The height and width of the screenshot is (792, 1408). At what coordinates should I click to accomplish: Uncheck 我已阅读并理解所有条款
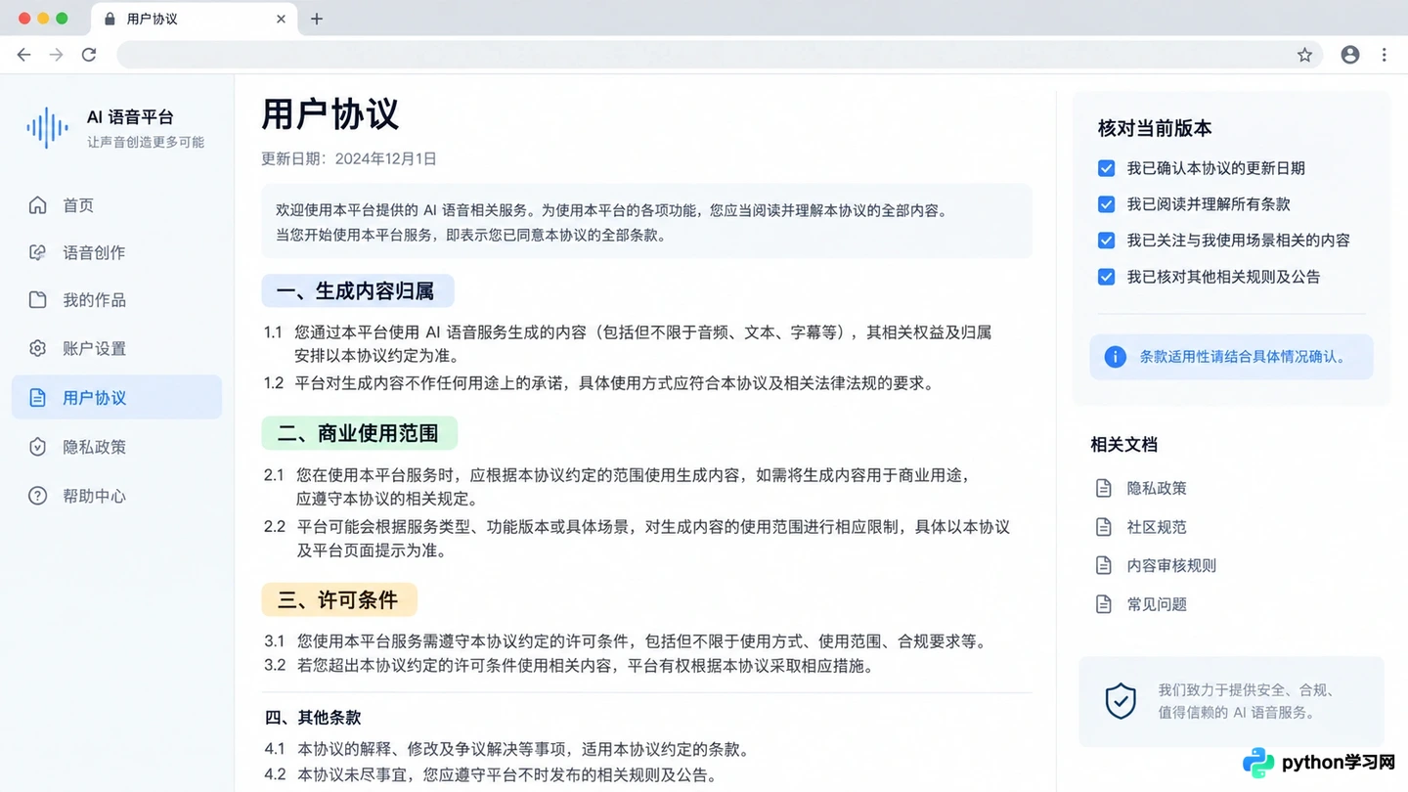[x=1106, y=204]
